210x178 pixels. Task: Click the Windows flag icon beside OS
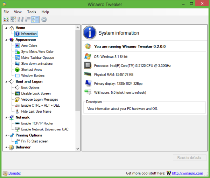tap(88, 57)
